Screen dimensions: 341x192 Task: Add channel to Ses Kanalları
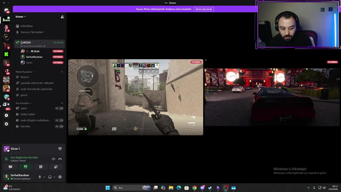(x=62, y=103)
